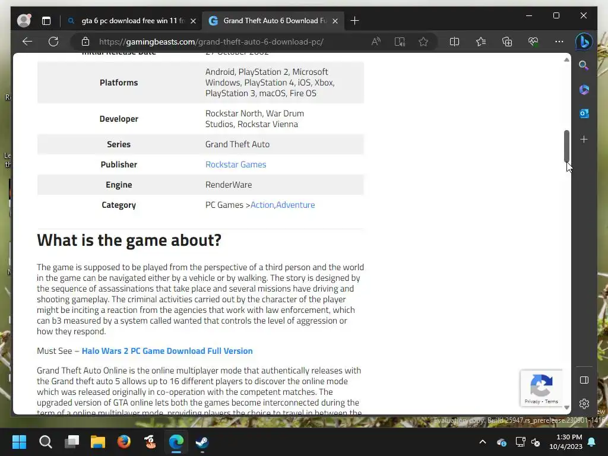The width and height of the screenshot is (608, 456).
Task: Add app to sidebar with plus
Action: coord(584,139)
